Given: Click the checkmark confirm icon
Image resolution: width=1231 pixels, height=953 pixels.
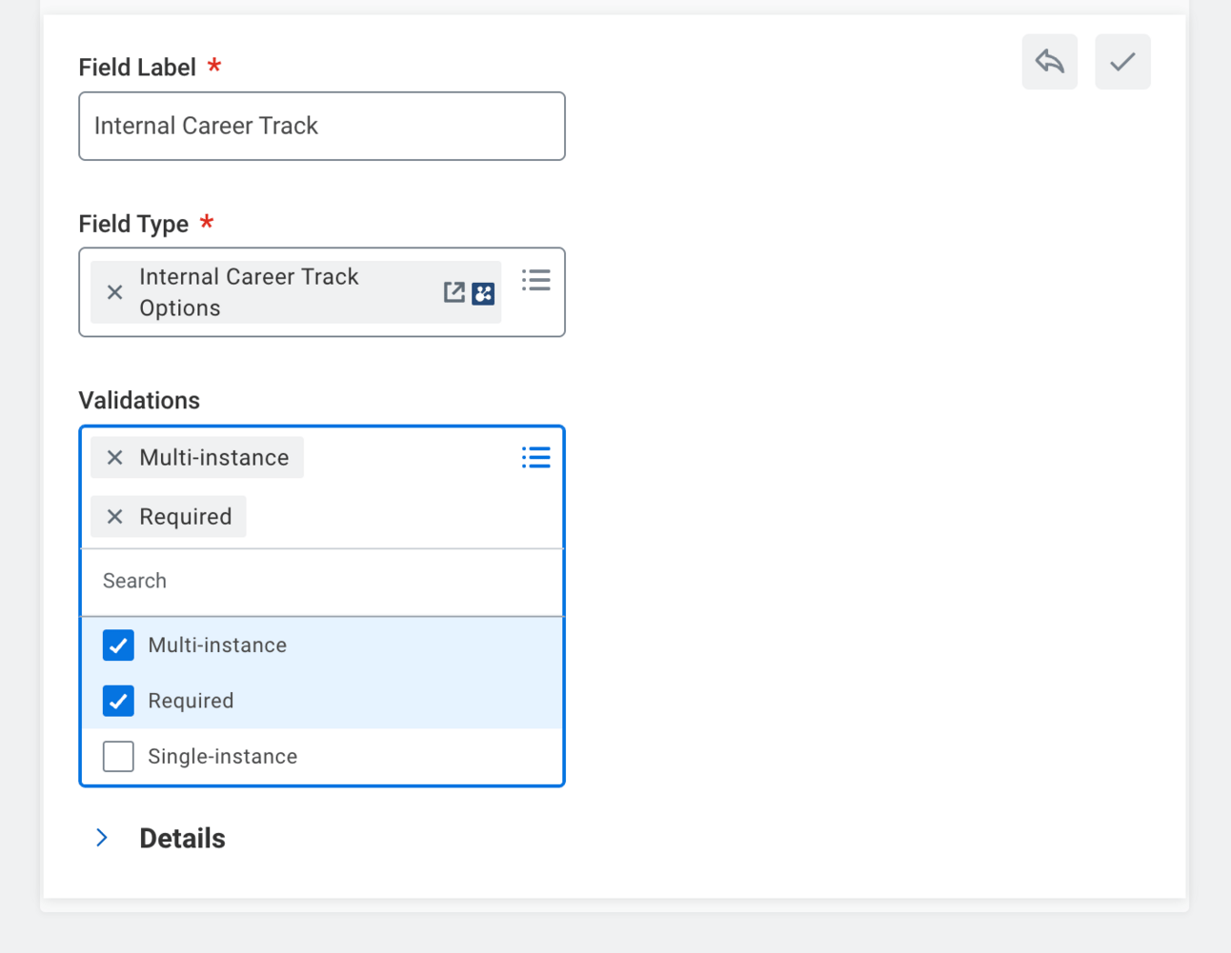Looking at the screenshot, I should coord(1121,62).
